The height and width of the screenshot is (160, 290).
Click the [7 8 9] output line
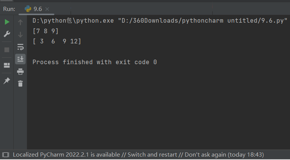coord(45,31)
